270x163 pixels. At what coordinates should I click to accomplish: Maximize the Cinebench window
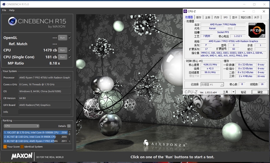[254, 4]
